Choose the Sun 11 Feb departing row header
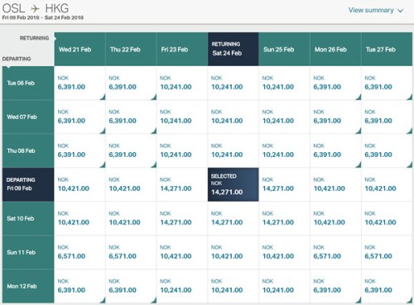 [28, 252]
